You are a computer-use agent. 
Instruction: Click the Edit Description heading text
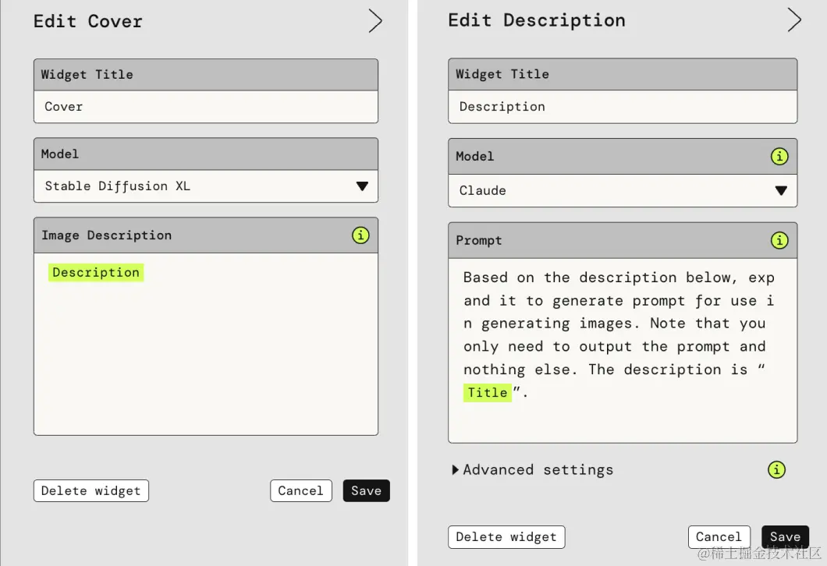pos(537,20)
